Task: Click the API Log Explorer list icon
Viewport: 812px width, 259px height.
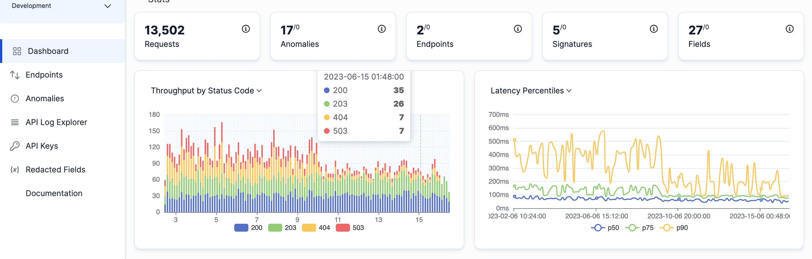Action: tap(15, 122)
